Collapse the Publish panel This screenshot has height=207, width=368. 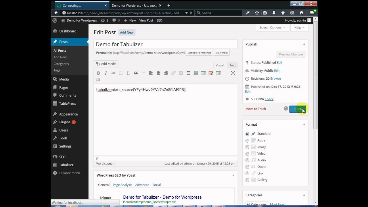click(304, 44)
